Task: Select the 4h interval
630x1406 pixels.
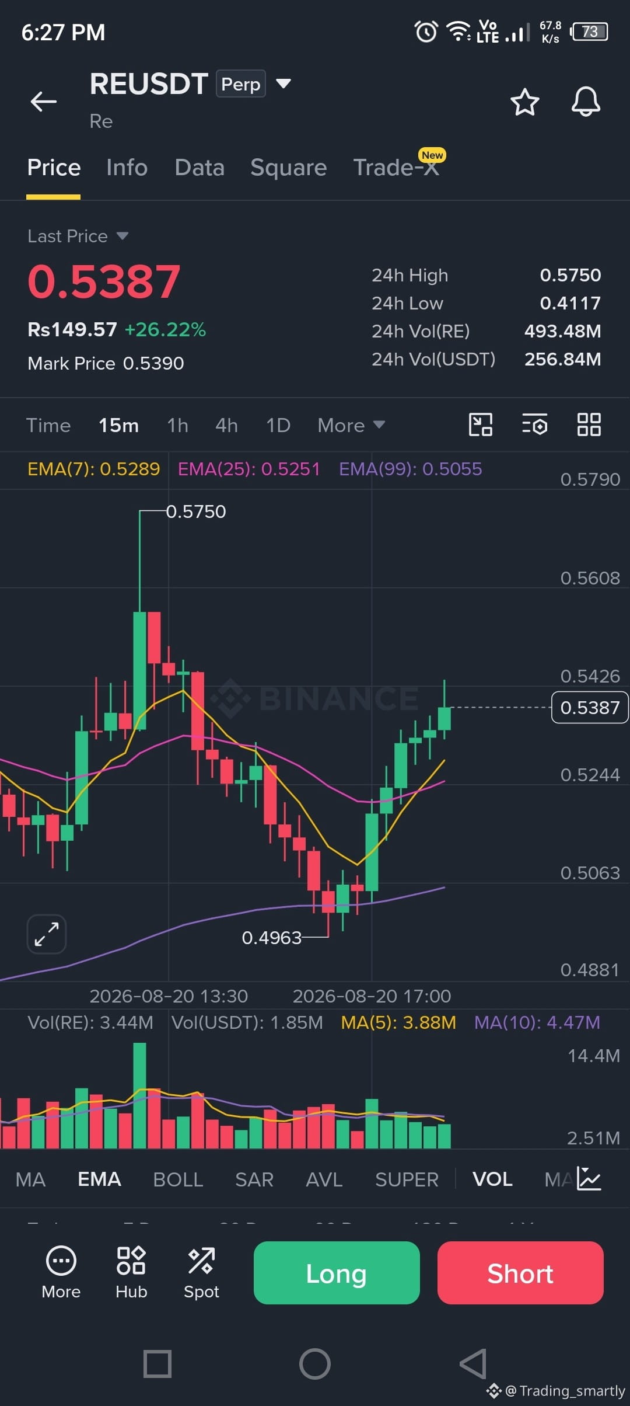Action: [x=226, y=425]
